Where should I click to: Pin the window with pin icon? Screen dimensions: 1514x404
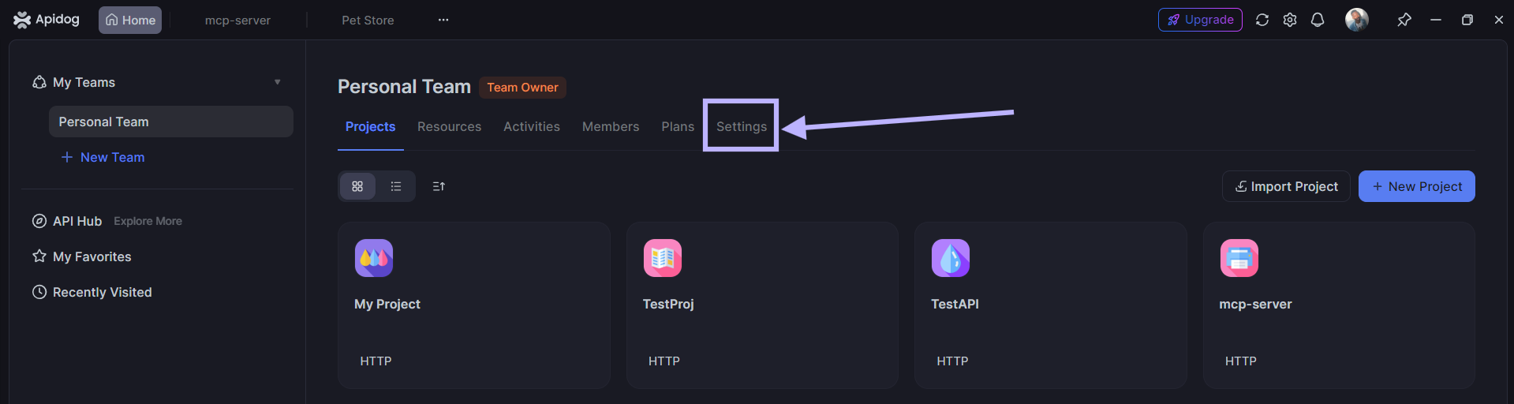pos(1404,20)
